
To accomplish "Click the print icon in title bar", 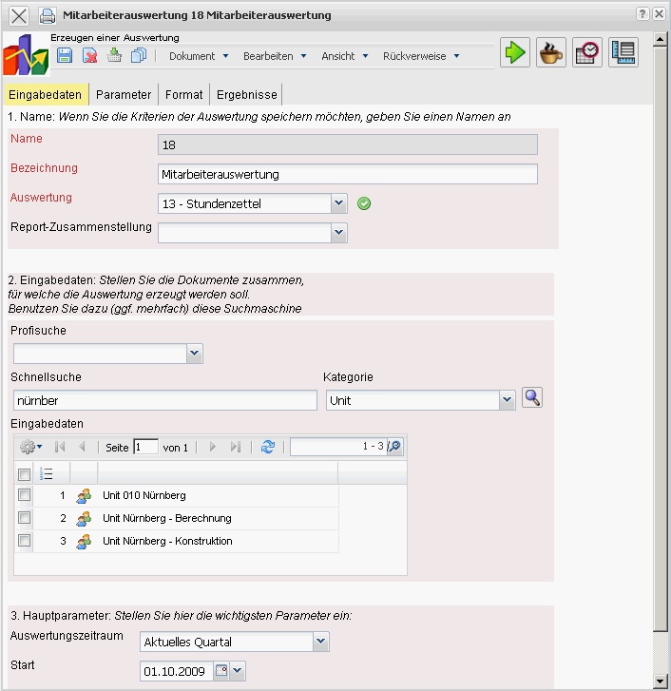I will [x=47, y=15].
